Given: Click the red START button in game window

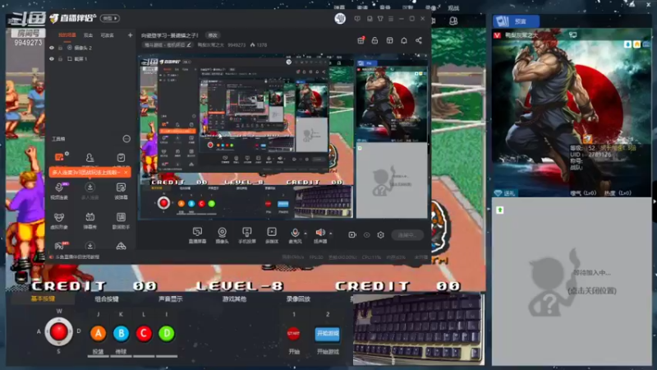Looking at the screenshot, I should click(293, 334).
